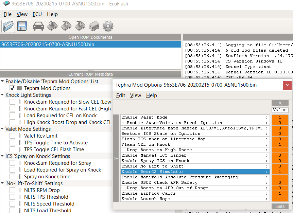This screenshot has width=293, height=213.
Task: Check the Valet Rev Limit checkbox
Action: point(12,136)
